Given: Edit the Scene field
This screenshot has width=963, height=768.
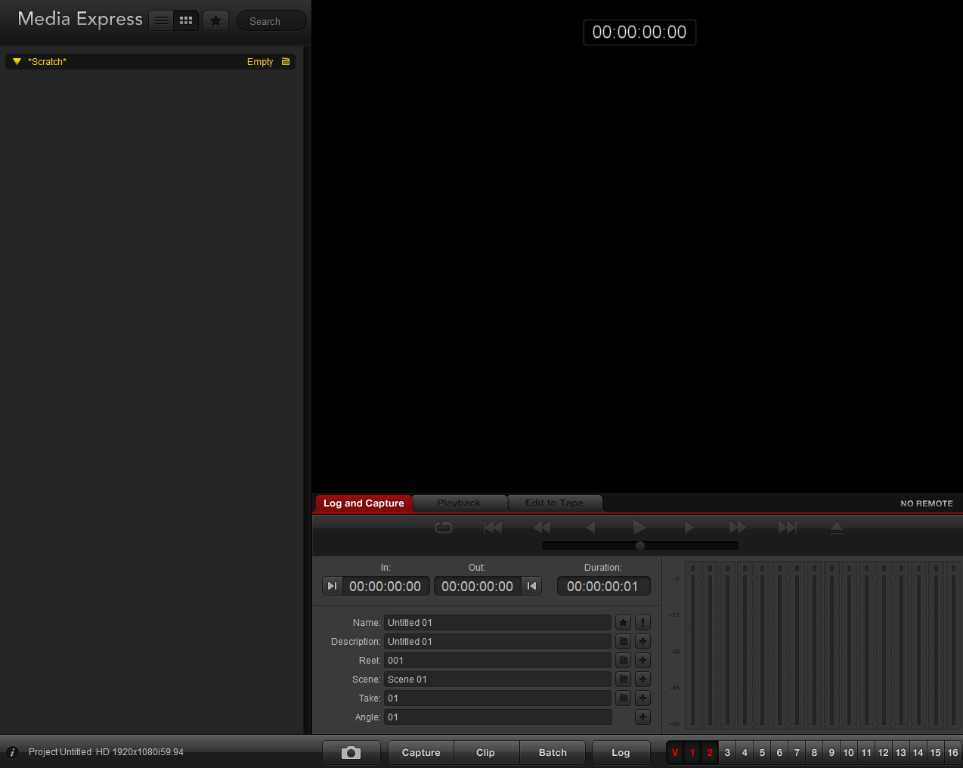Looking at the screenshot, I should (497, 680).
